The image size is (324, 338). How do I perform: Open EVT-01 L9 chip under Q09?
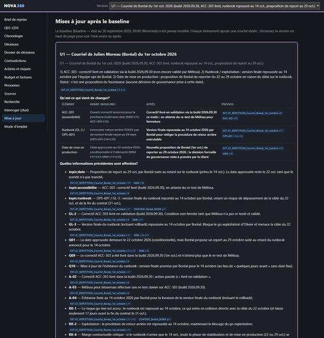(x=99, y=261)
